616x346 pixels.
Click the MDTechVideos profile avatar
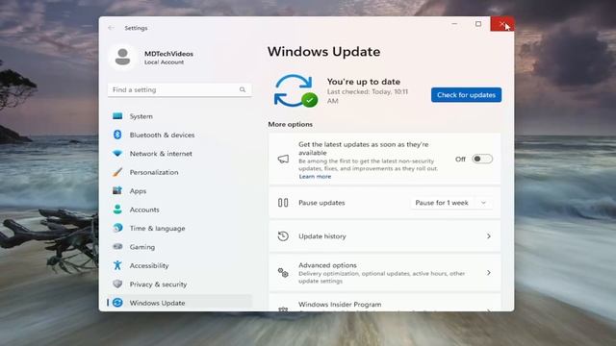pos(122,58)
